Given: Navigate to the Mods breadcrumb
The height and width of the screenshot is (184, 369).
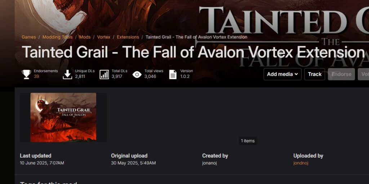Looking at the screenshot, I should click(x=85, y=37).
